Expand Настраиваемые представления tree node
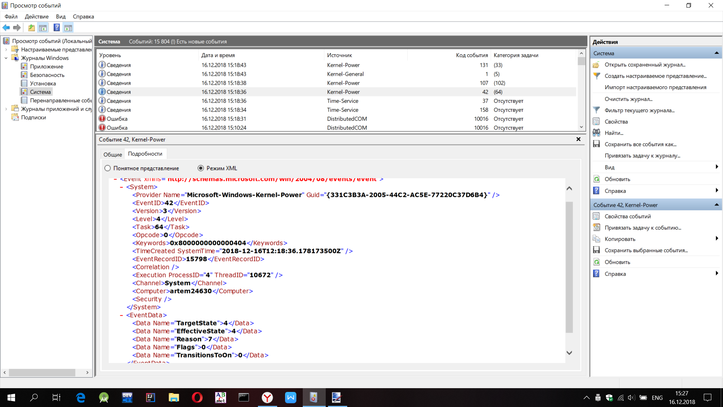Image resolution: width=723 pixels, height=407 pixels. tap(6, 49)
